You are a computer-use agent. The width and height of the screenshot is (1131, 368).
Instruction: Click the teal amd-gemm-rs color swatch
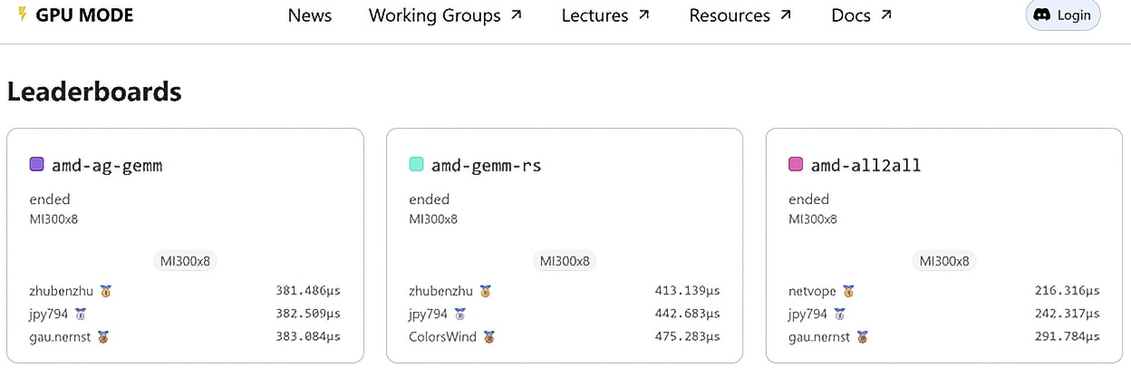(417, 164)
